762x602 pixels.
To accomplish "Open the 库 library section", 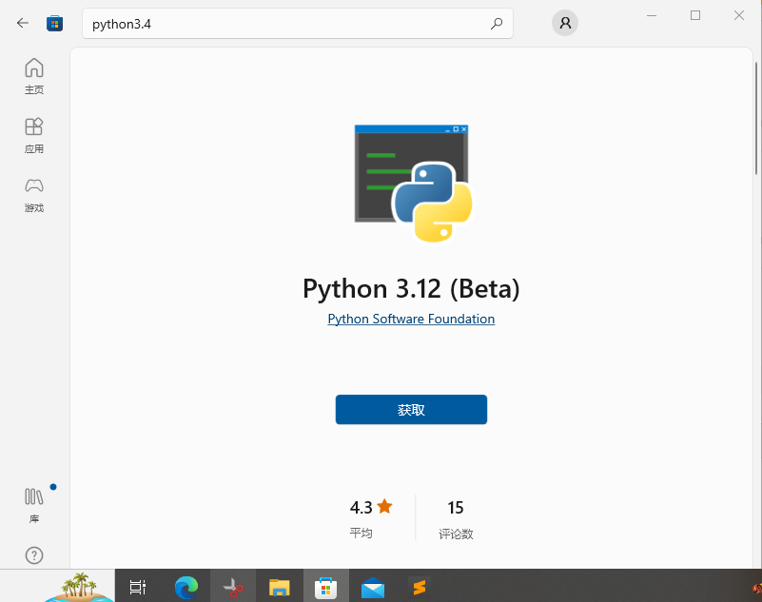I will click(x=34, y=506).
